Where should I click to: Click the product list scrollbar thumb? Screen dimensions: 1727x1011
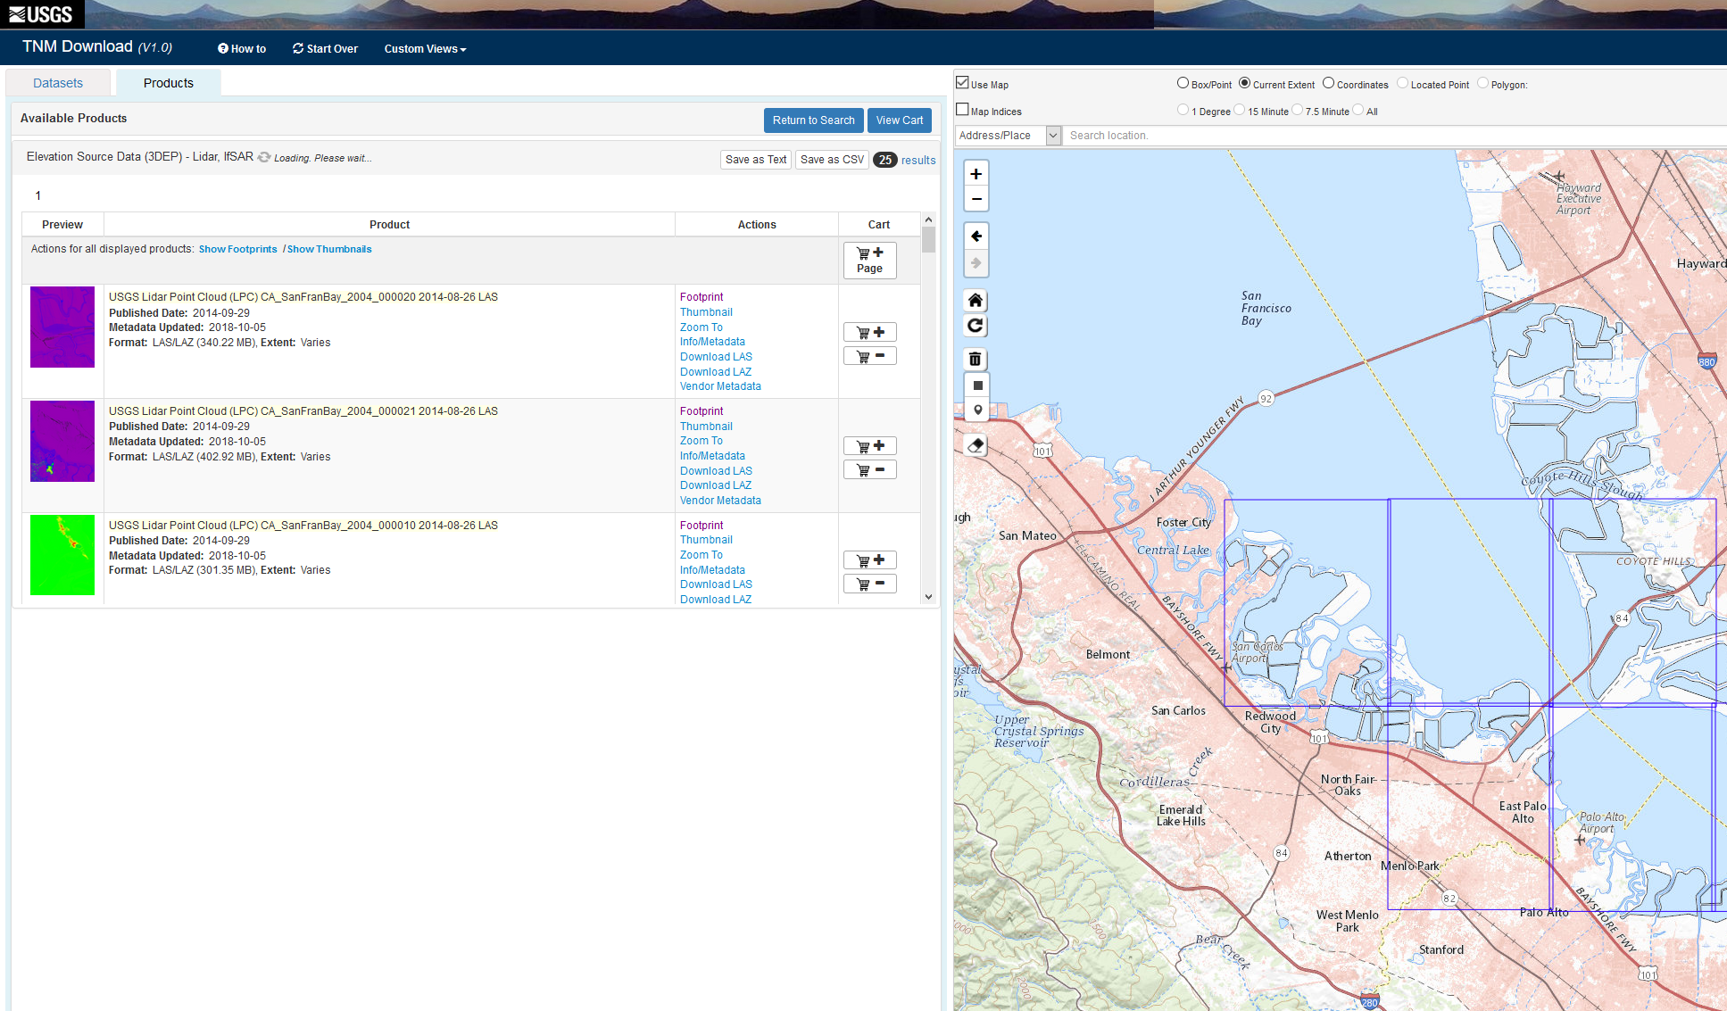[x=929, y=239]
